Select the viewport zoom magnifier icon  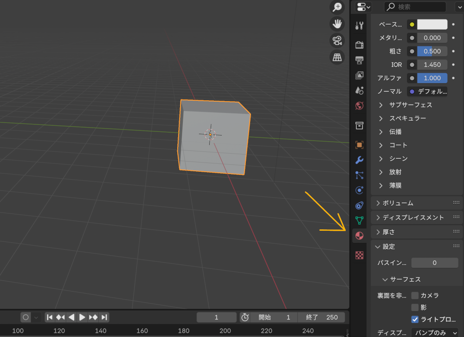(337, 7)
